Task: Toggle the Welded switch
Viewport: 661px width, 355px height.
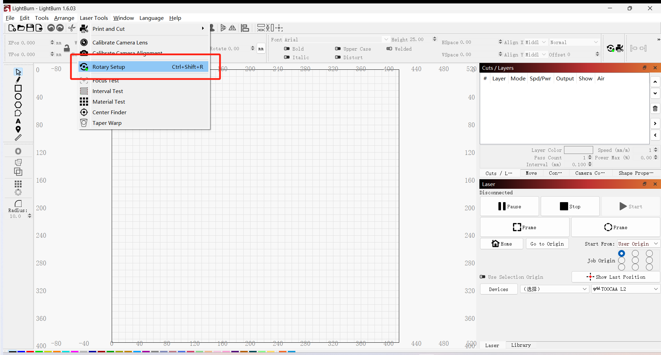Action: point(389,49)
